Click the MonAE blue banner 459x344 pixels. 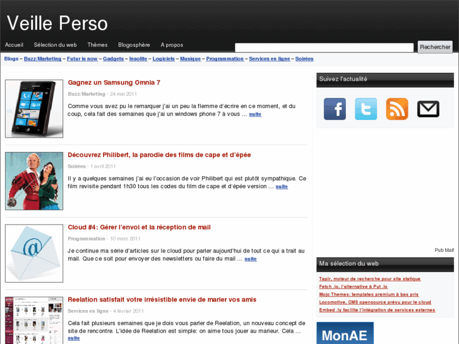tap(345, 333)
